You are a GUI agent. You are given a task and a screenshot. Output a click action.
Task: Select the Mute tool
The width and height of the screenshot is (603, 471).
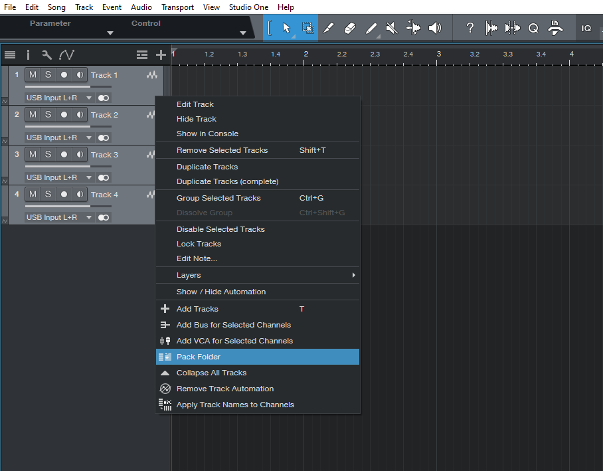click(x=392, y=28)
